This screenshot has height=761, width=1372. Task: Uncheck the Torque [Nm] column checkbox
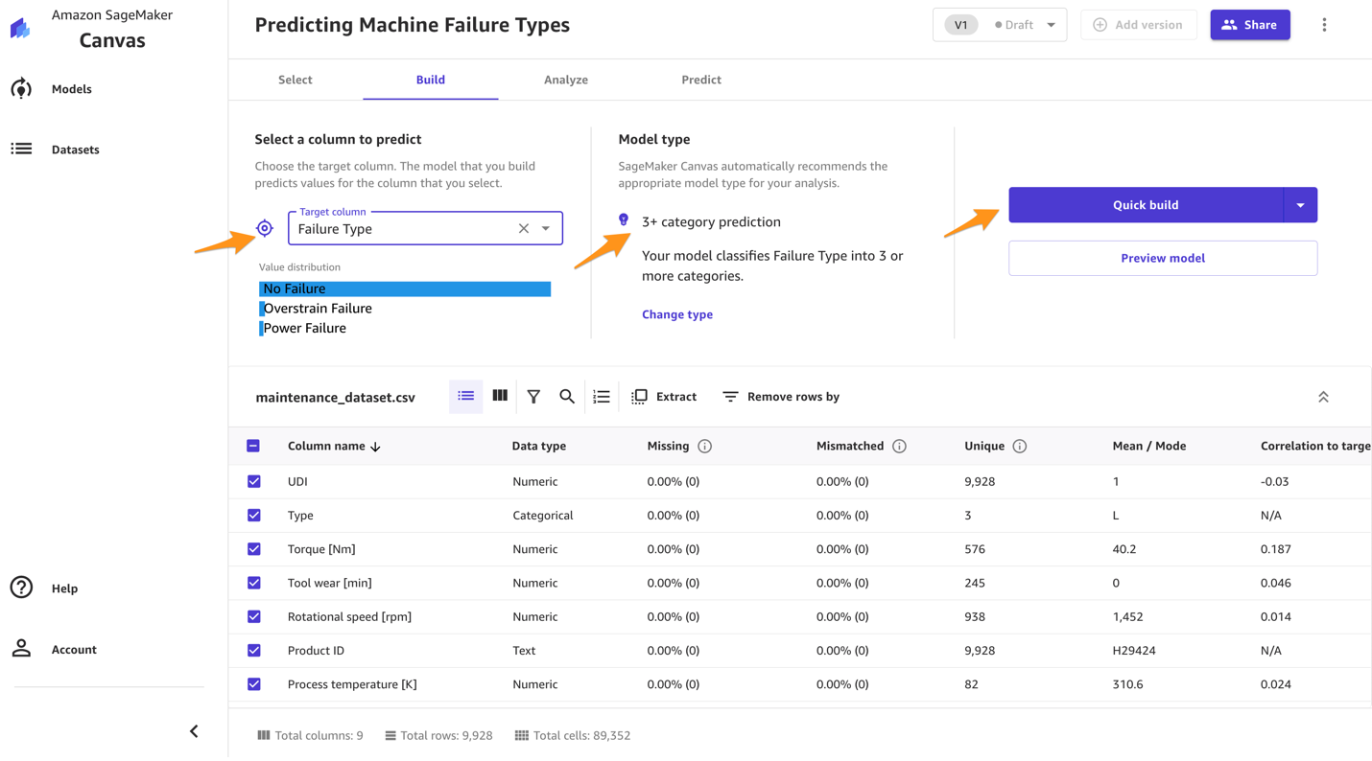pyautogui.click(x=254, y=549)
